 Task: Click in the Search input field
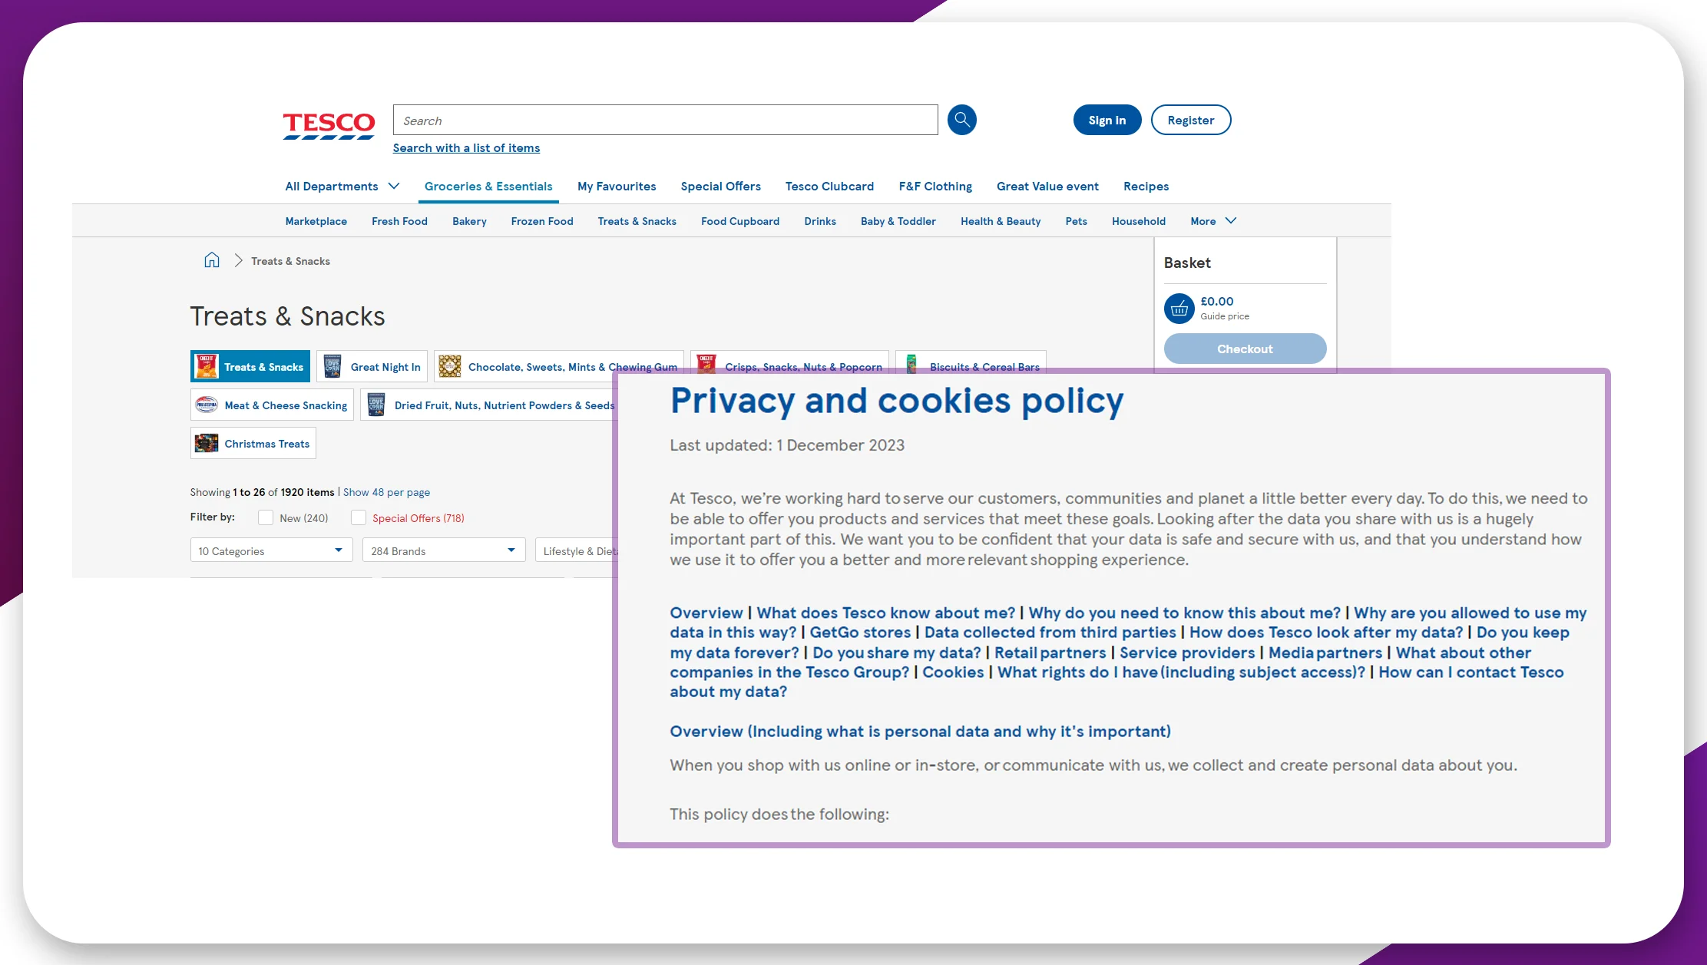(665, 120)
